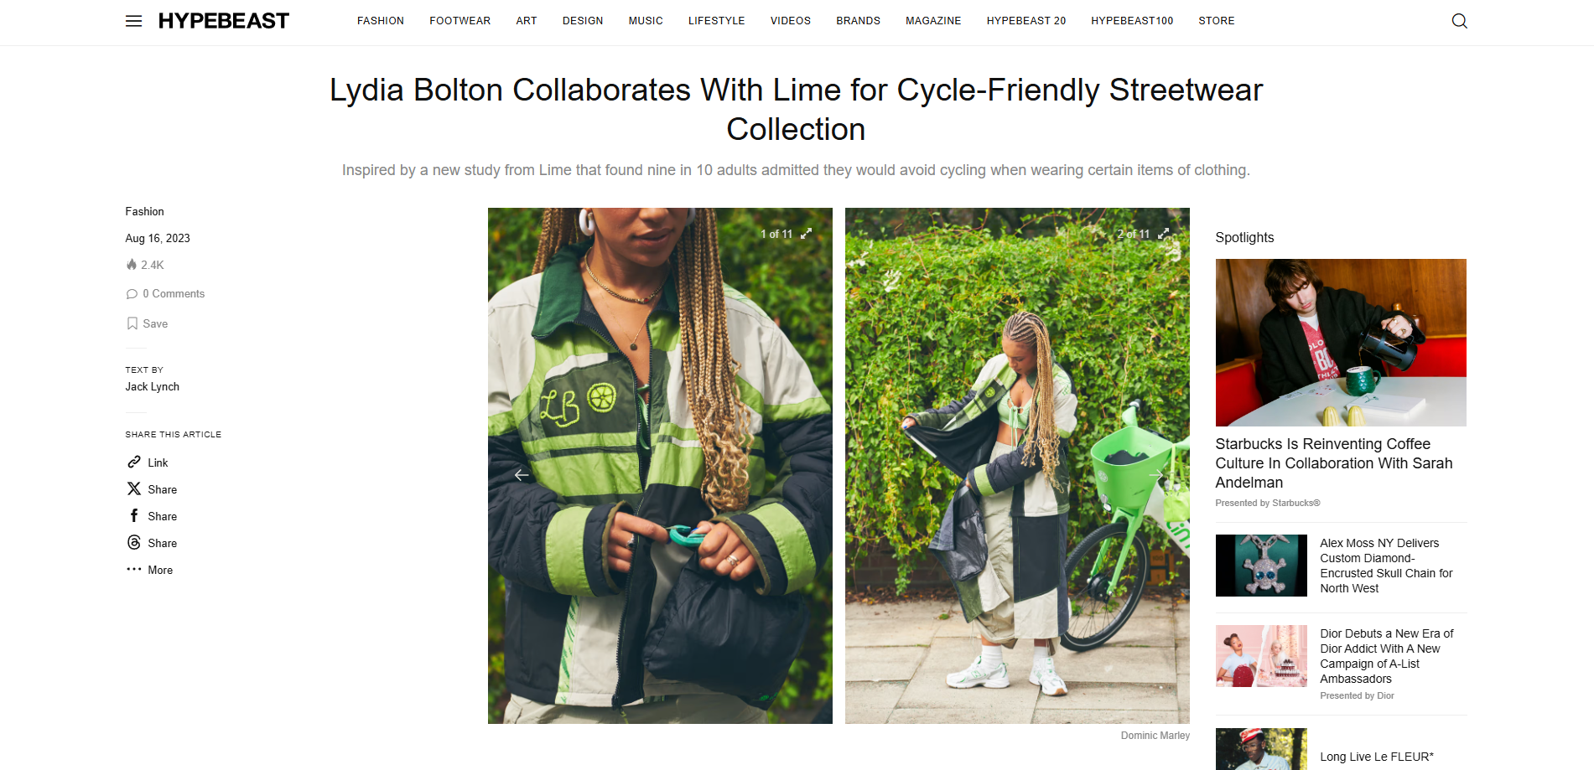Image resolution: width=1594 pixels, height=770 pixels.
Task: Open the Fashion category link
Action: tap(145, 211)
